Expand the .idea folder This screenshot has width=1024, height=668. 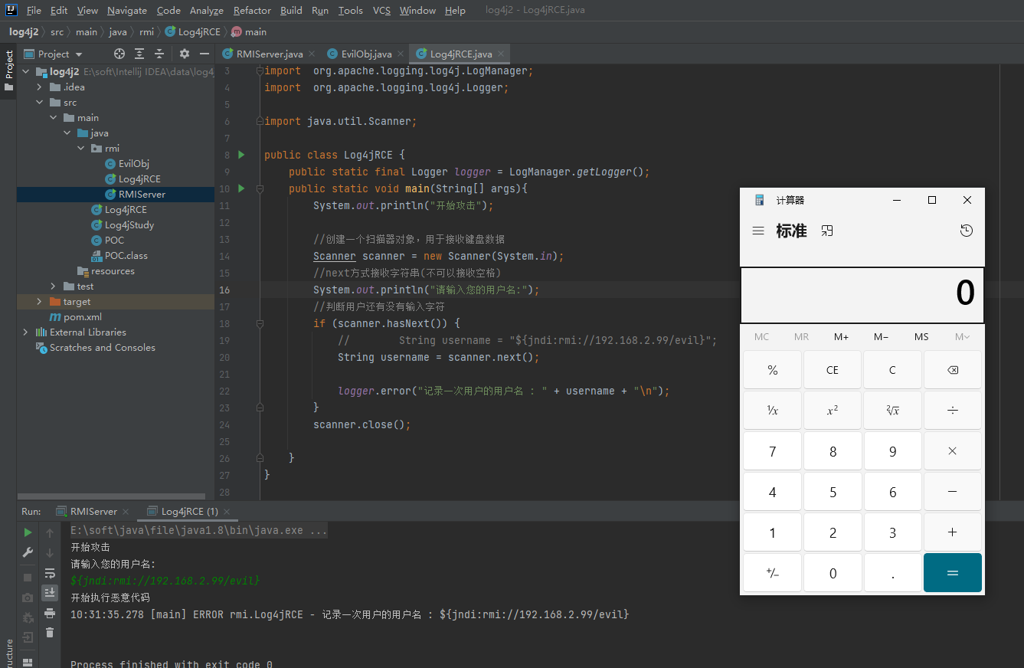[x=40, y=87]
